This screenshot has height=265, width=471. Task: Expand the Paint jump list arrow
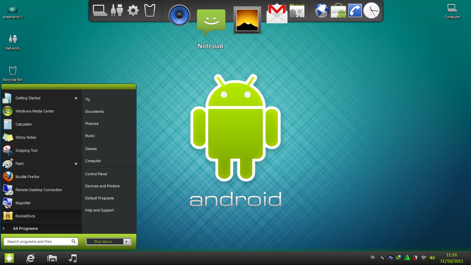click(76, 164)
